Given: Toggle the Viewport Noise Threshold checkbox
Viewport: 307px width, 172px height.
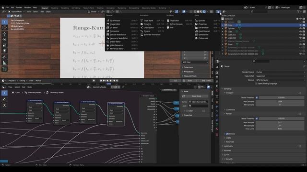Looking at the screenshot, I should (257, 97).
